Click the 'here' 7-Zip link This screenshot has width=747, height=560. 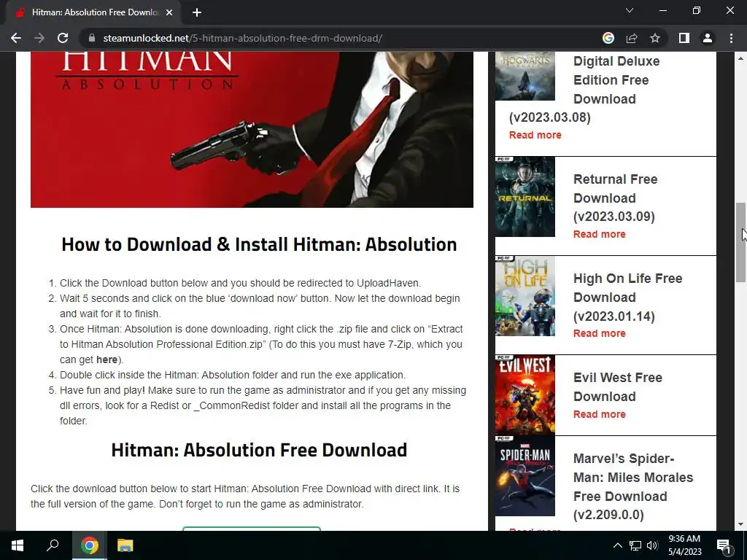tap(107, 359)
